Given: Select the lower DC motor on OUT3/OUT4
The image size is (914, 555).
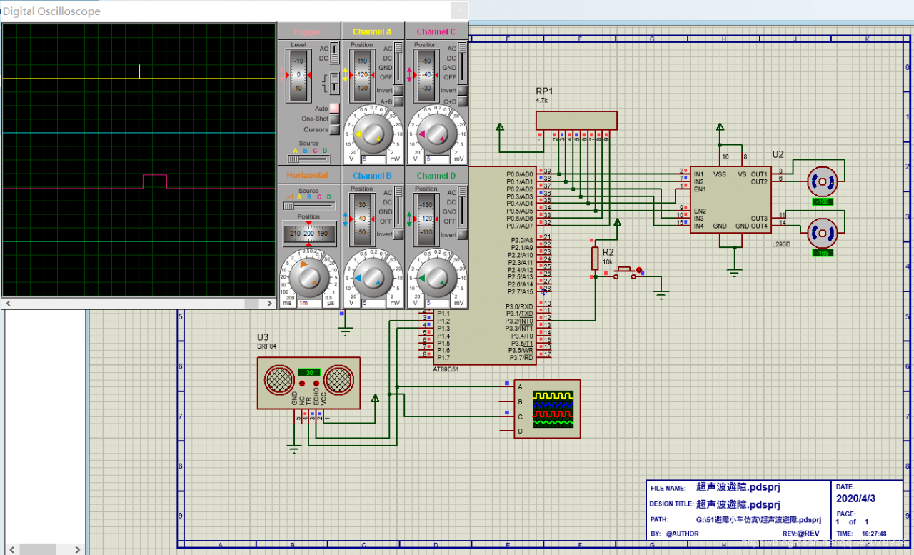Looking at the screenshot, I should click(822, 232).
